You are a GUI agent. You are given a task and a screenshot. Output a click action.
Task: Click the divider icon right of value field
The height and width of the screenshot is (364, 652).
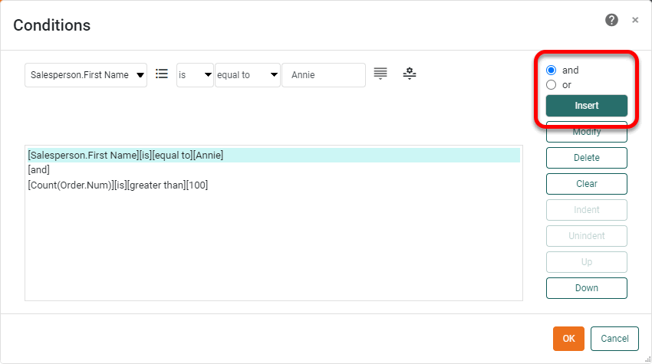point(410,74)
